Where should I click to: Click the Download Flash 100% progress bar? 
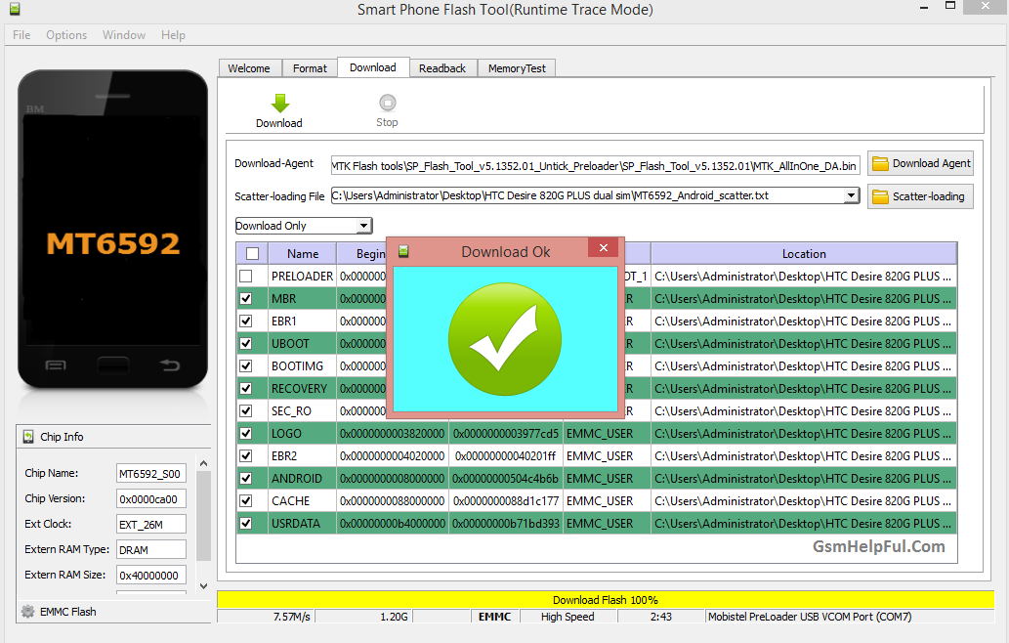pos(606,600)
